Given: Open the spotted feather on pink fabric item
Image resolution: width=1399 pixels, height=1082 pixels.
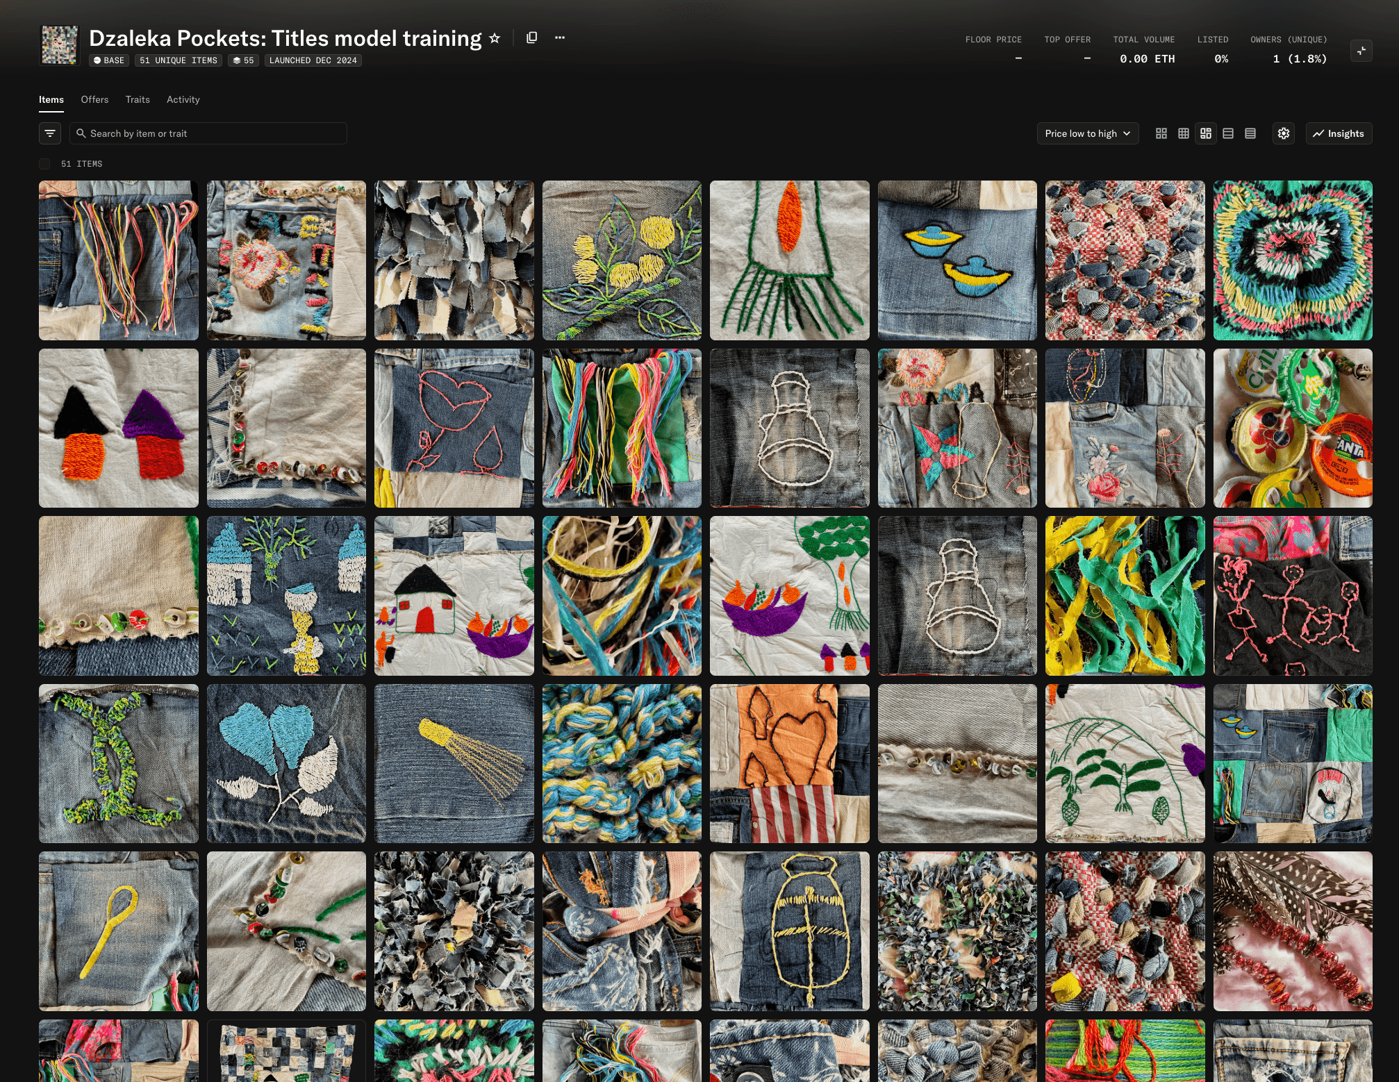Looking at the screenshot, I should click(1293, 931).
